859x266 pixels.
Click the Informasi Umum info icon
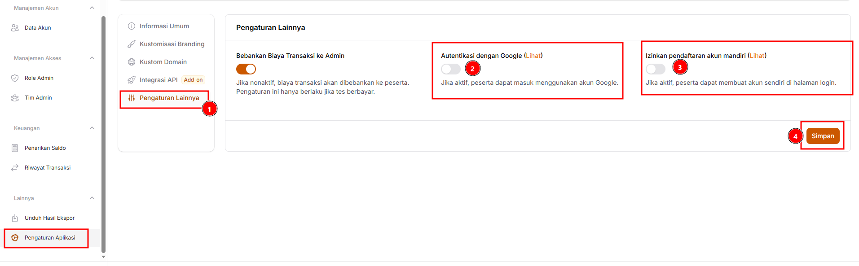click(x=132, y=26)
